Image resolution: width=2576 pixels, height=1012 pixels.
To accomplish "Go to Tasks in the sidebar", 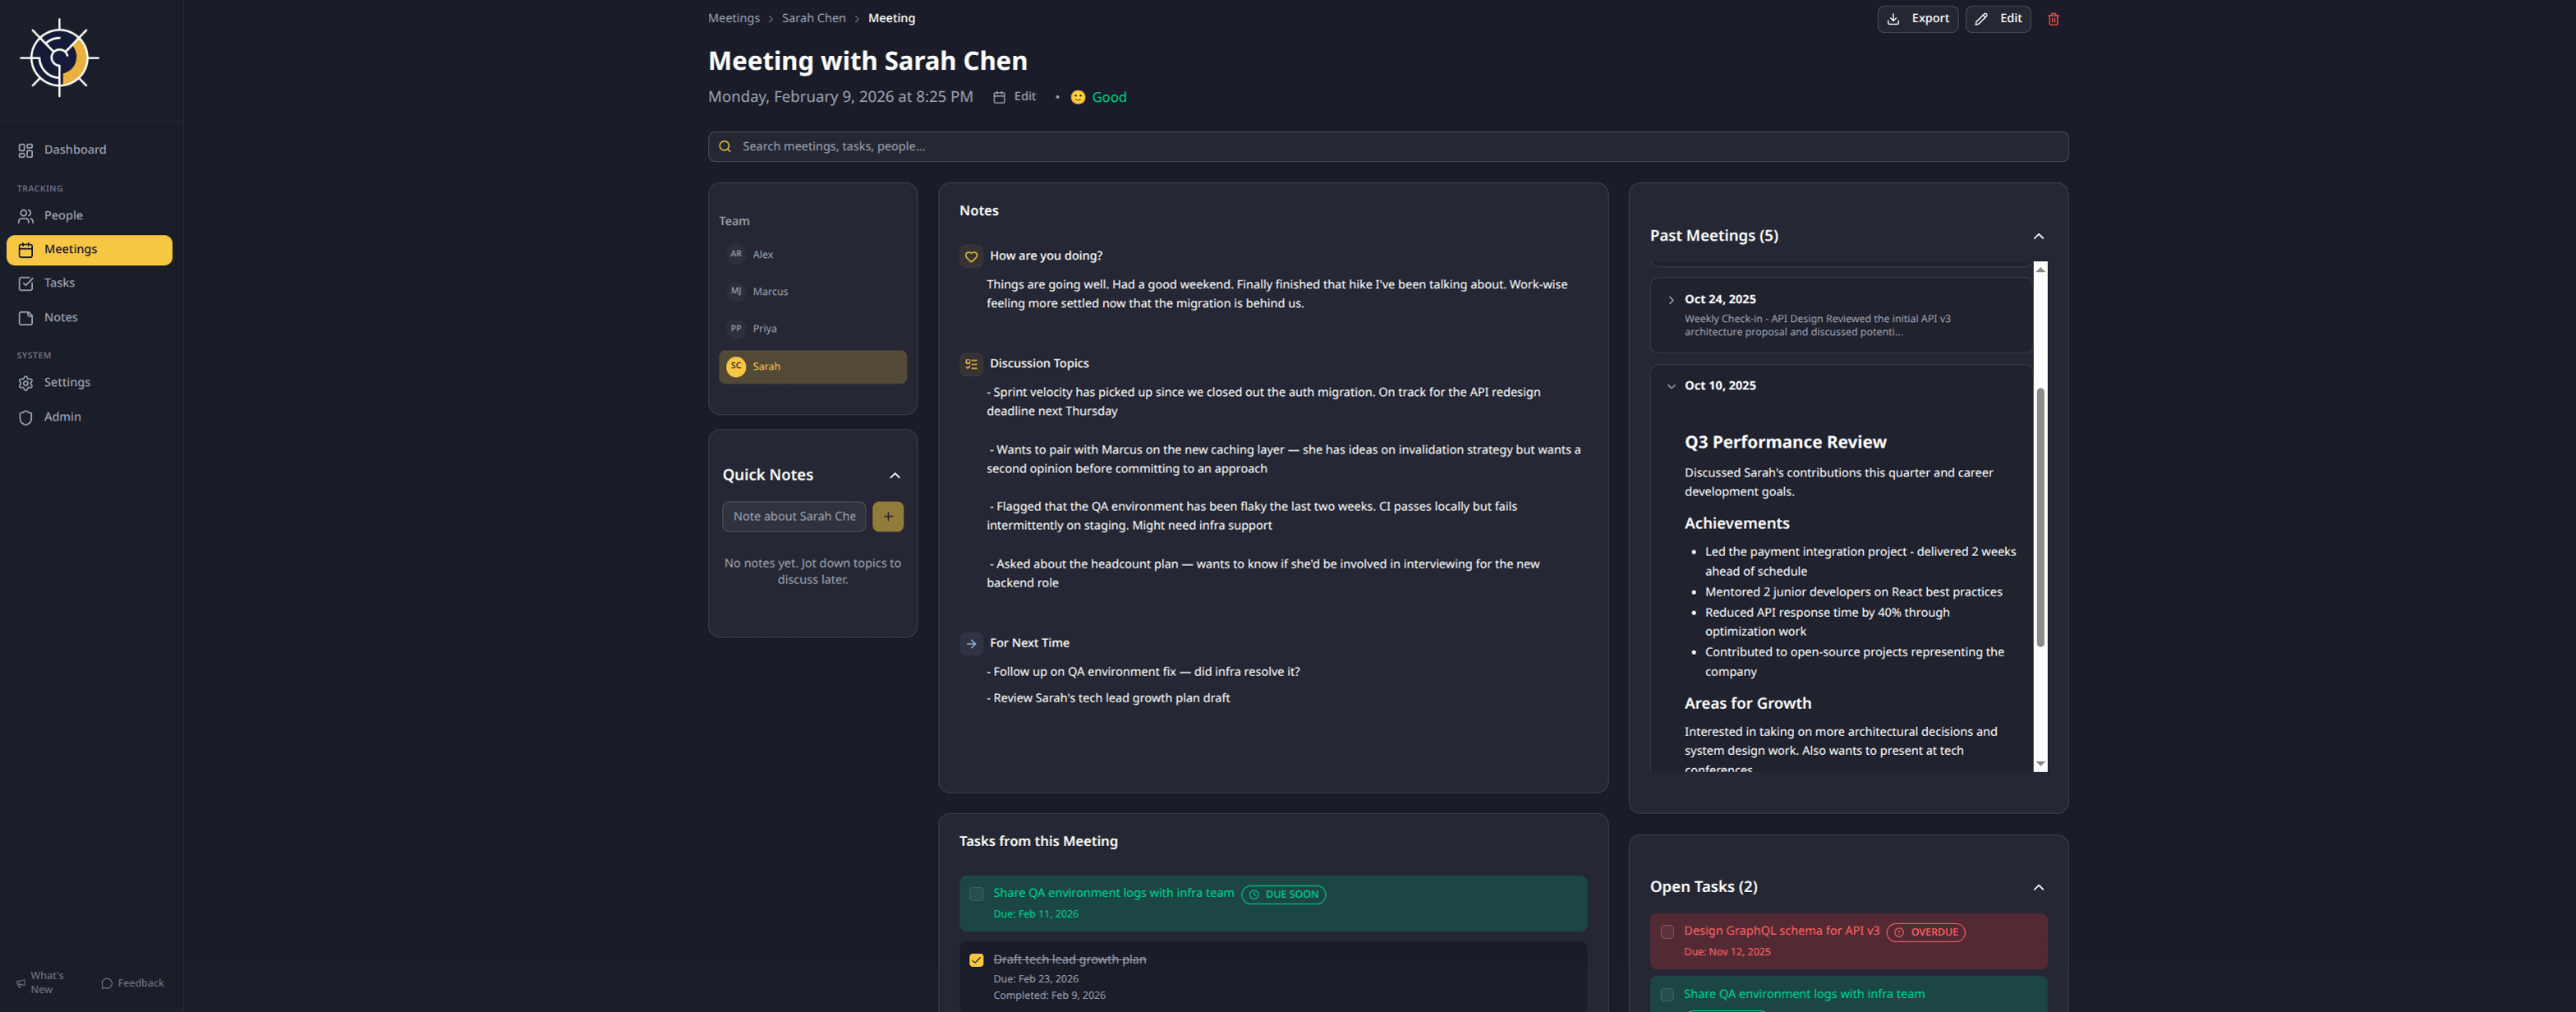I will pyautogui.click(x=59, y=283).
